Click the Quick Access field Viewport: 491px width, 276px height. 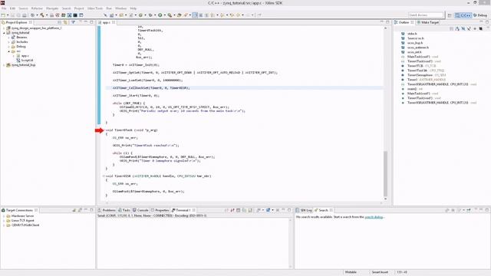[x=426, y=15]
